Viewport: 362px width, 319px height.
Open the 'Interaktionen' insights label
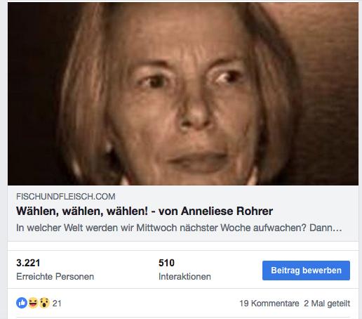click(x=185, y=277)
